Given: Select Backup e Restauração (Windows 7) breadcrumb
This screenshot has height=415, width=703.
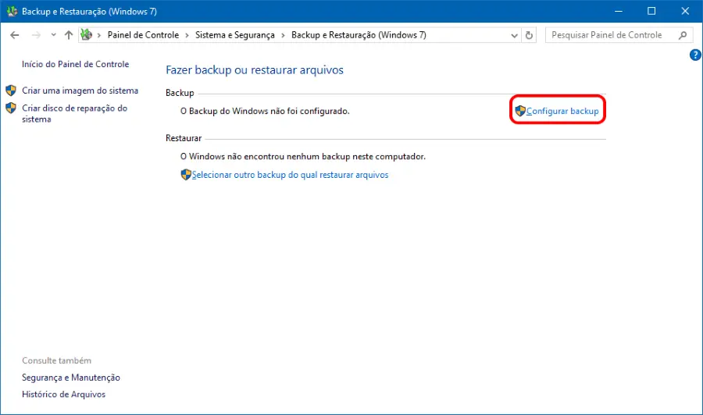Looking at the screenshot, I should pos(359,35).
